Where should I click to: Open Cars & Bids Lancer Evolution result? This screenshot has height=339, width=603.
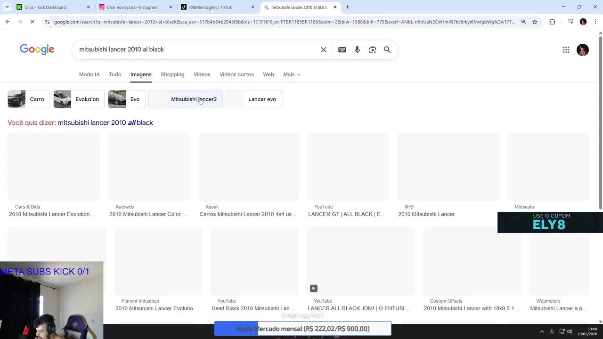coord(54,175)
